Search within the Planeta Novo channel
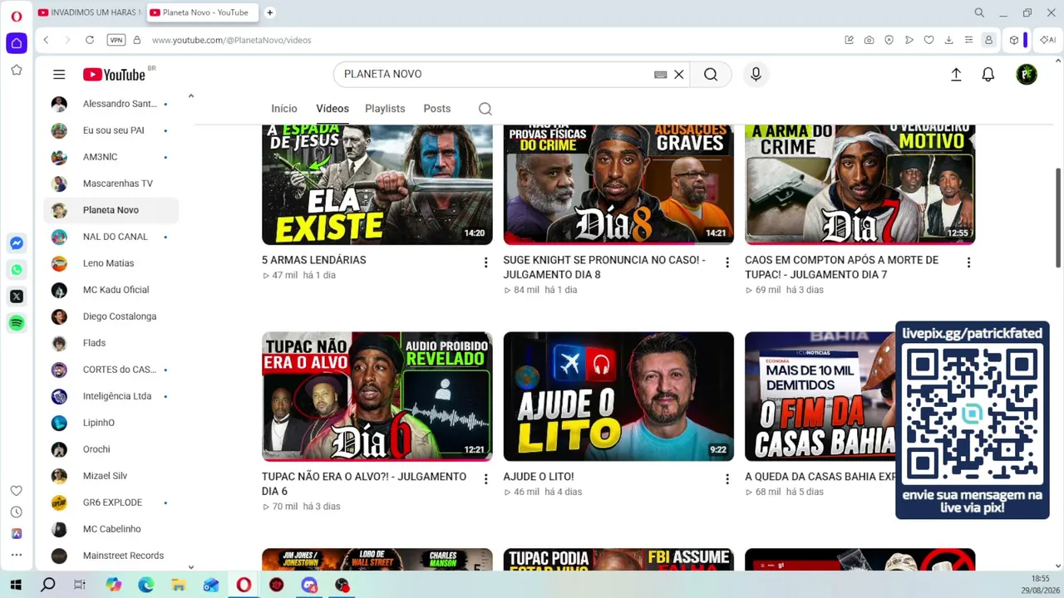 [485, 109]
